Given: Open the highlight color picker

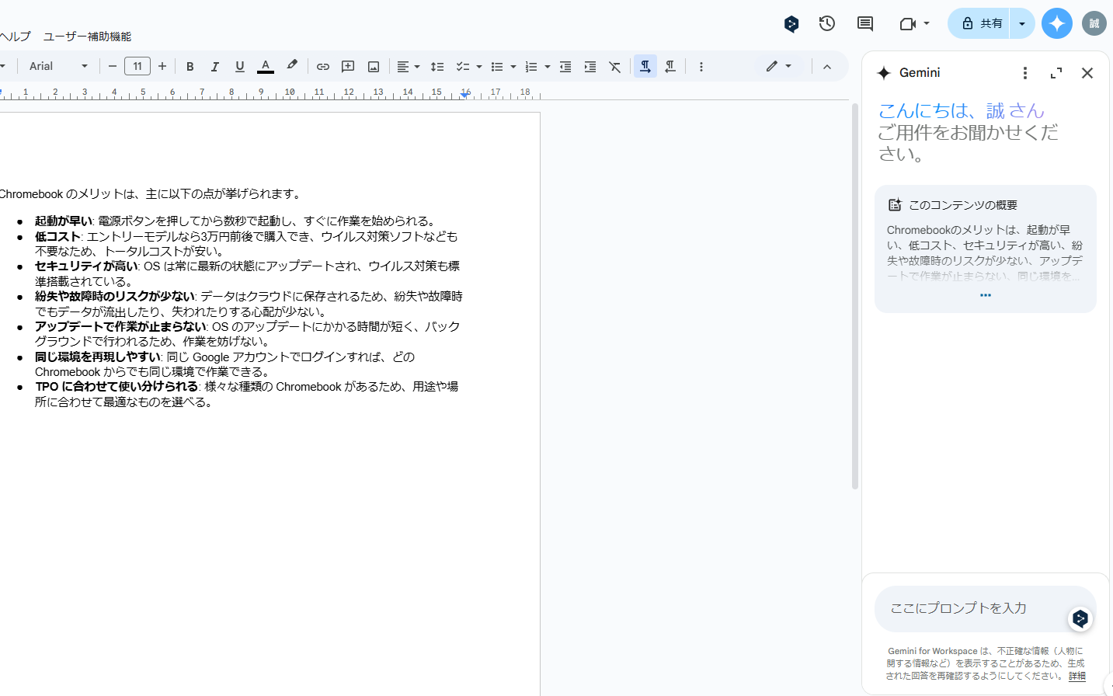Looking at the screenshot, I should tap(292, 67).
